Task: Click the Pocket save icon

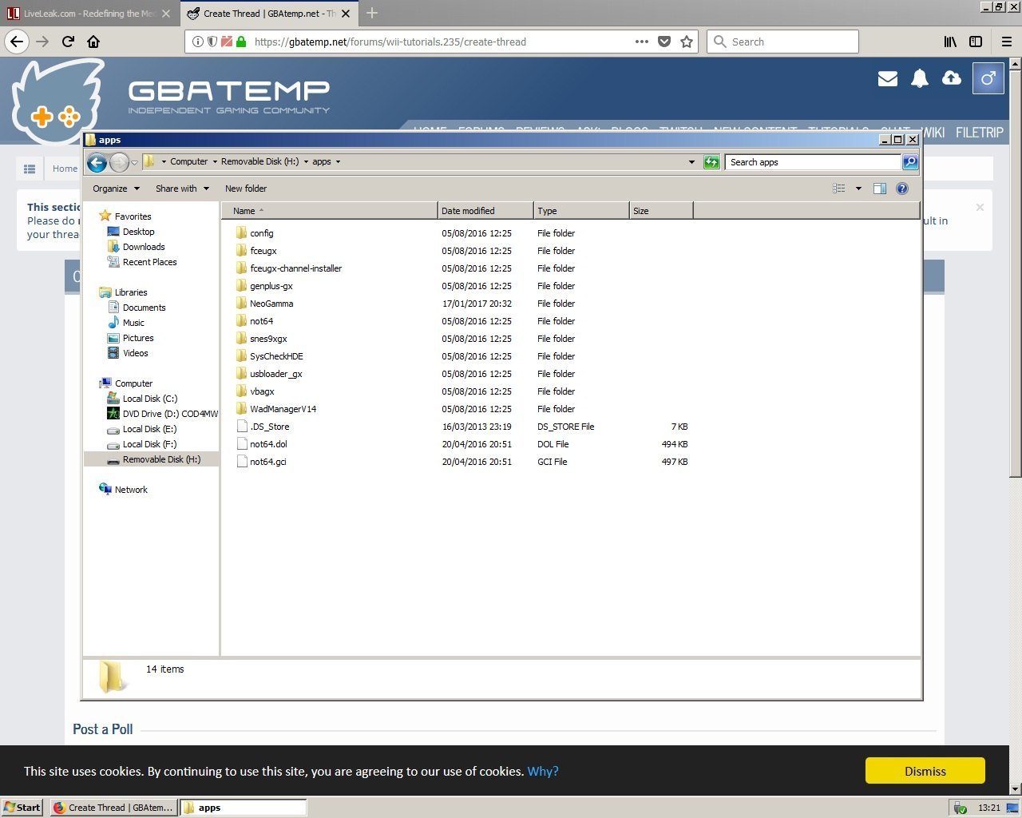Action: click(x=664, y=42)
